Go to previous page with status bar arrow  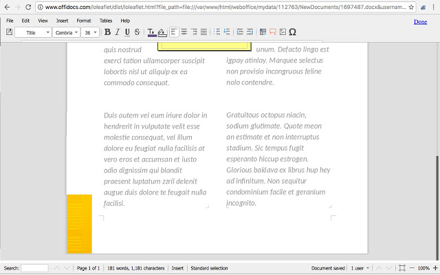pyautogui.click(x=379, y=268)
